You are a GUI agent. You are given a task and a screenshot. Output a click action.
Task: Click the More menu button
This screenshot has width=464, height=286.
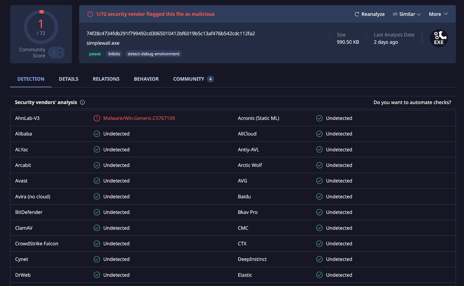point(438,14)
